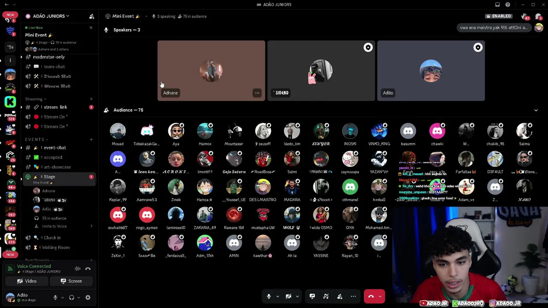Open the Help icon in the title bar
Viewport: 548px width, 308px height.
508,5
